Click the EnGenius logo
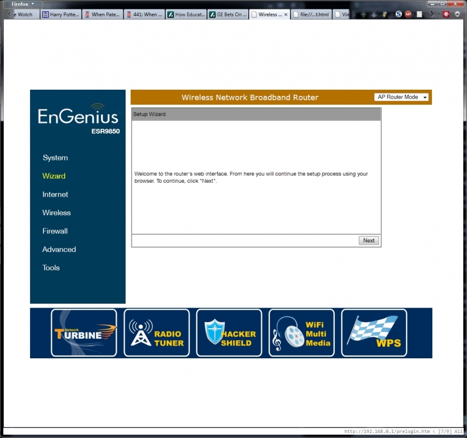The height and width of the screenshot is (438, 467). click(x=78, y=115)
